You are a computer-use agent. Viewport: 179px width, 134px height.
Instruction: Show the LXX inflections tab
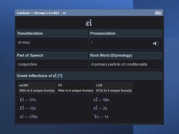[114, 88]
